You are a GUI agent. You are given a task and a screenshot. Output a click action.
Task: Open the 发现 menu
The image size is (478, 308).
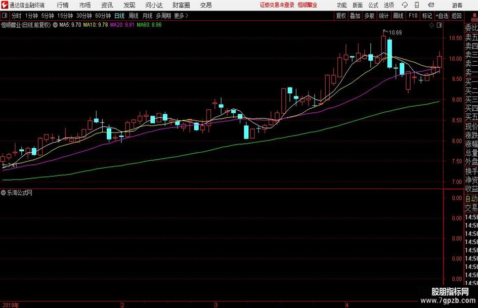point(129,5)
